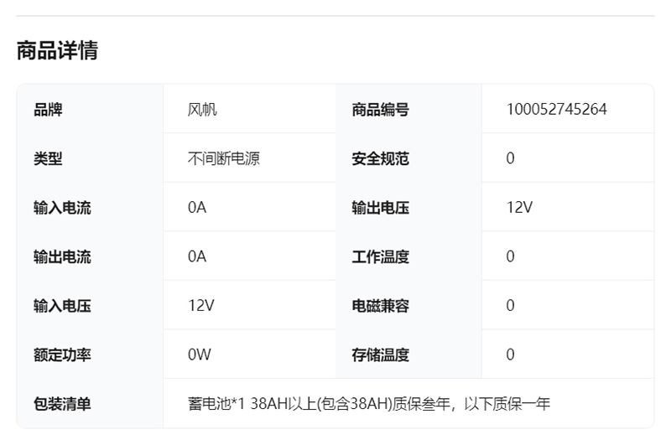The image size is (671, 445).
Task: Select the brand value 风帆
Action: tap(202, 109)
